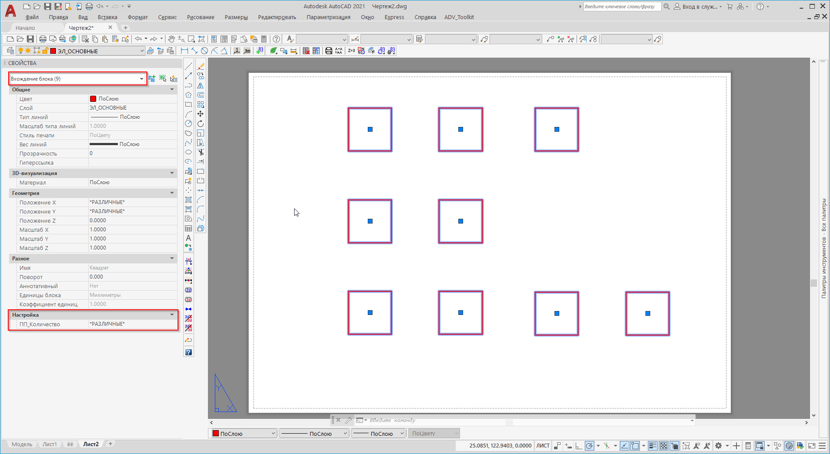The width and height of the screenshot is (830, 454).
Task: Click the Select Objects icon in Properties
Action: (162, 78)
